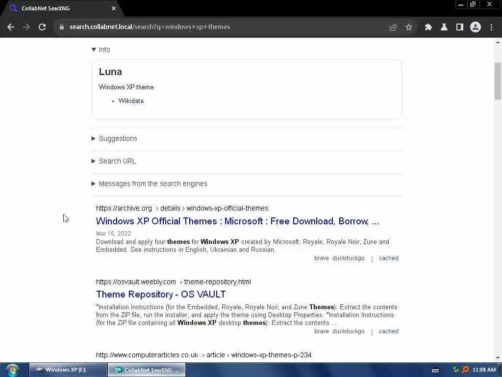The image size is (502, 377).
Task: Open the more options dots for archive.org result
Action: click(372, 259)
